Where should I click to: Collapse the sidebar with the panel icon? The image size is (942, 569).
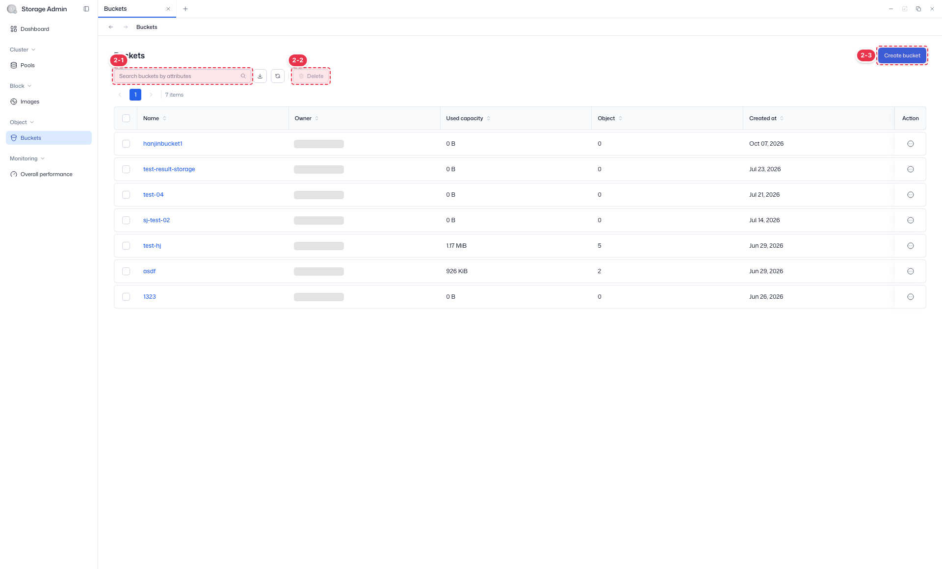(86, 9)
